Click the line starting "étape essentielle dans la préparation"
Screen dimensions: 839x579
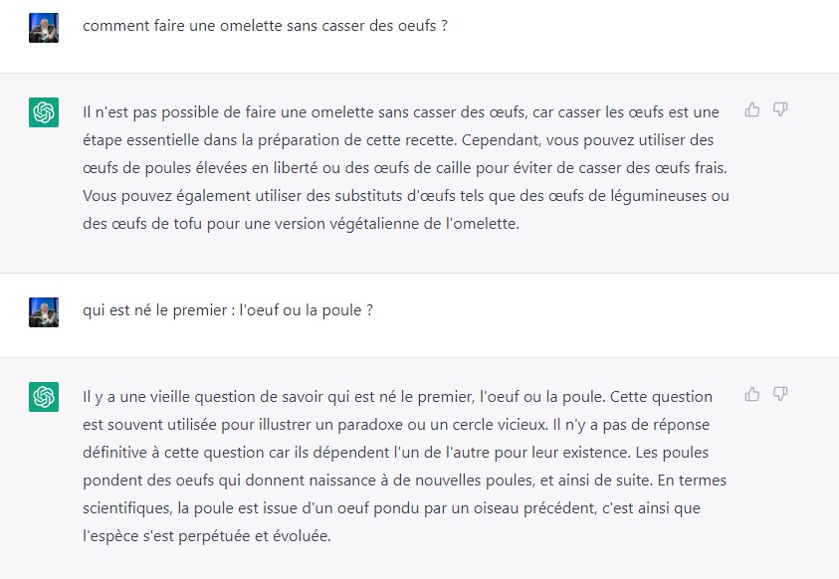(398, 140)
